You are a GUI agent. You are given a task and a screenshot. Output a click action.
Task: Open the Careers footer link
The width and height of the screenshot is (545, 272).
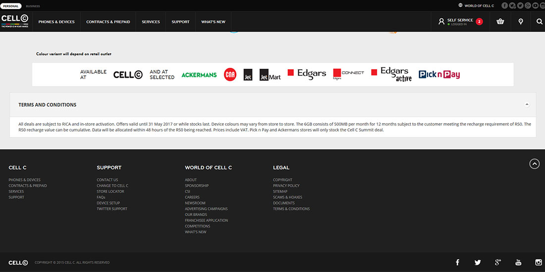(192, 197)
